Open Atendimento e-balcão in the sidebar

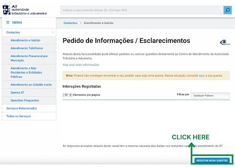tap(25, 40)
